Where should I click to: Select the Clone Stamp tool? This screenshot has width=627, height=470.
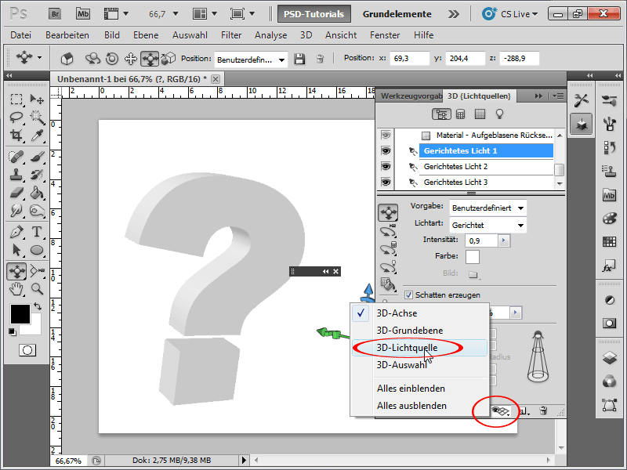[16, 175]
